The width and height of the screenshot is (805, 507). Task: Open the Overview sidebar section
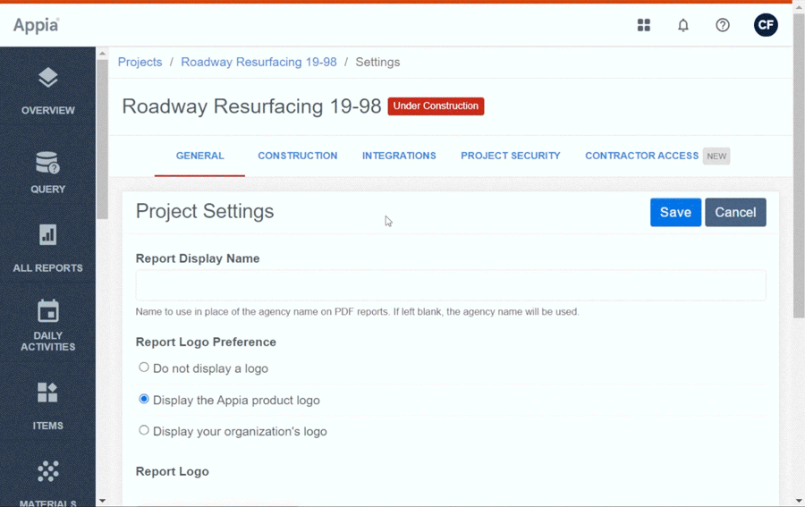click(47, 91)
